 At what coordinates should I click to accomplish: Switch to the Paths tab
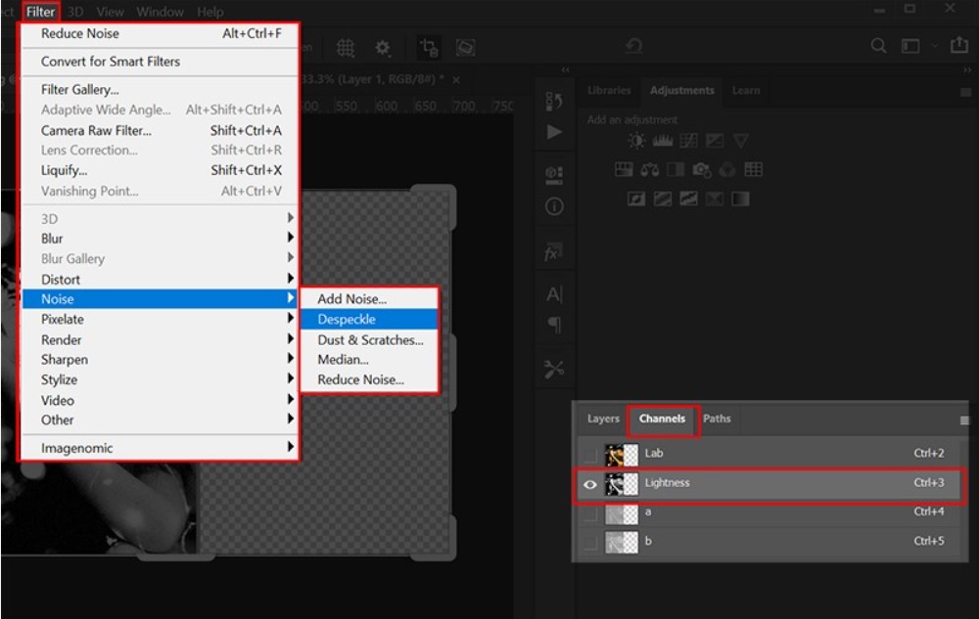click(x=717, y=419)
